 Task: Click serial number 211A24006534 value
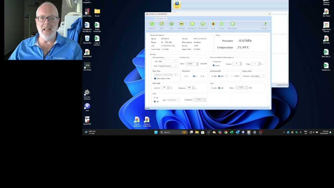pos(167,46)
